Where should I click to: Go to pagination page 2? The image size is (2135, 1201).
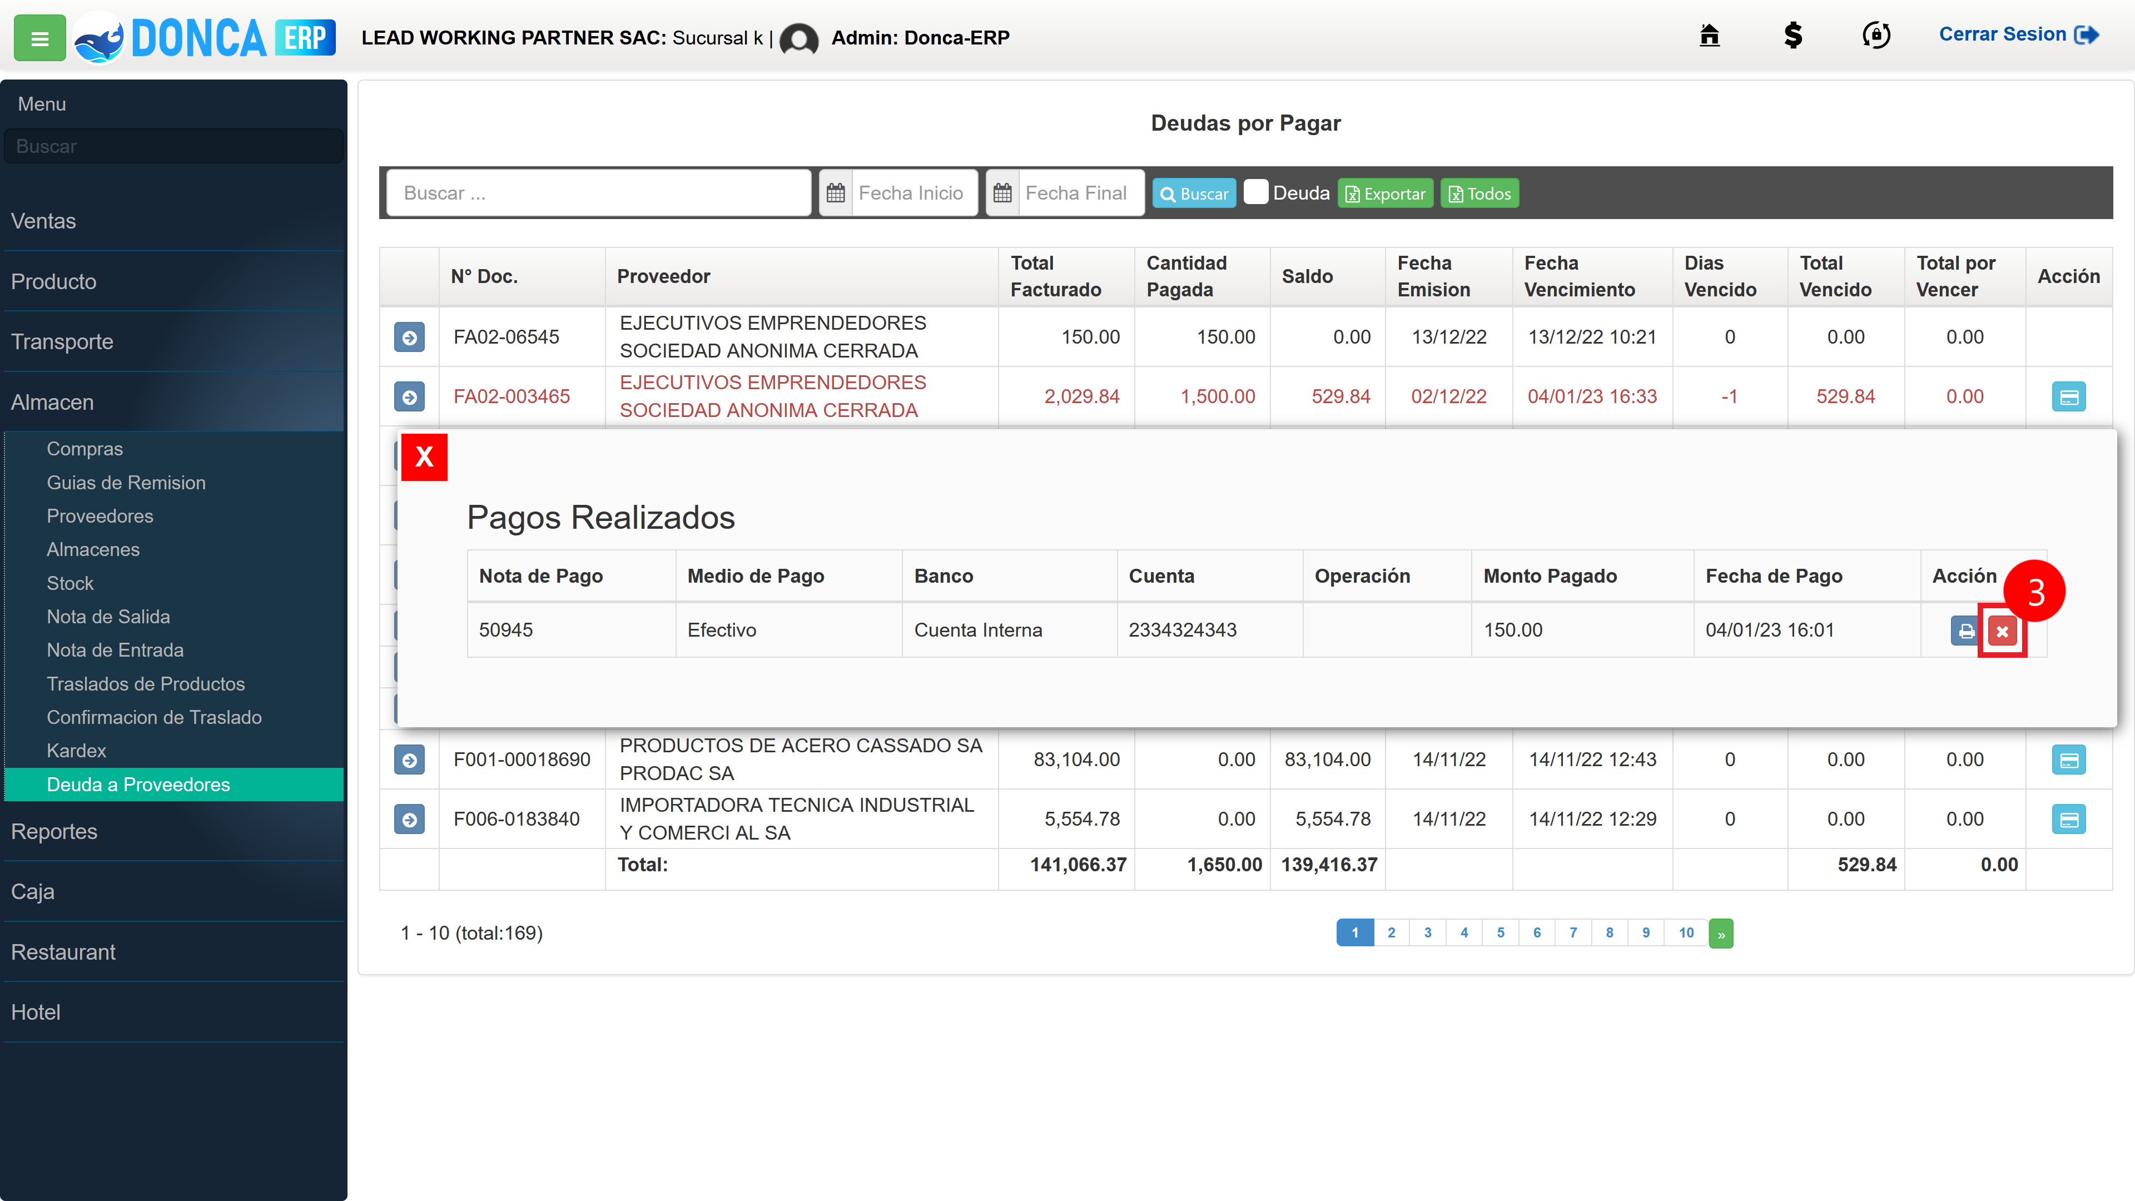(x=1392, y=932)
